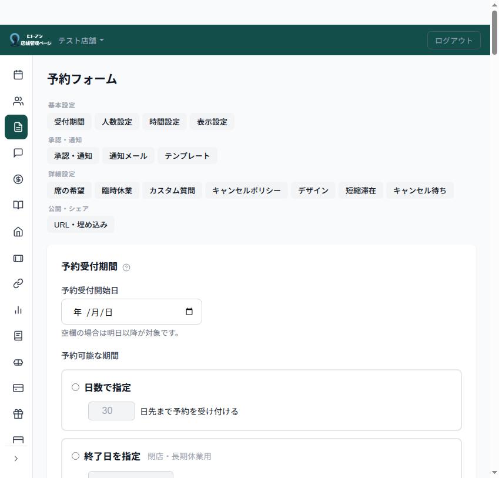
Task: Expand the sidebar with the chevron arrow
Action: (16, 459)
